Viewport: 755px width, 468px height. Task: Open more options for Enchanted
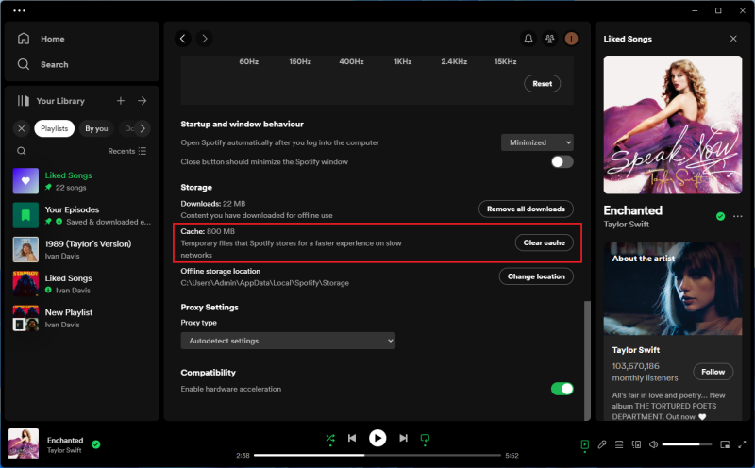738,216
